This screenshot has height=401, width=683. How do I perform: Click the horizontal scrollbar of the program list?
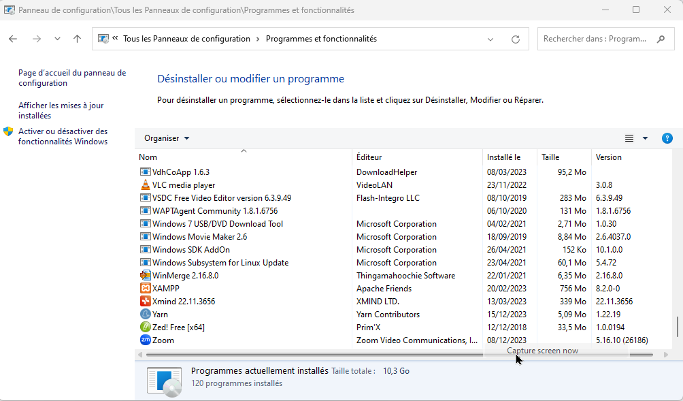coord(313,355)
